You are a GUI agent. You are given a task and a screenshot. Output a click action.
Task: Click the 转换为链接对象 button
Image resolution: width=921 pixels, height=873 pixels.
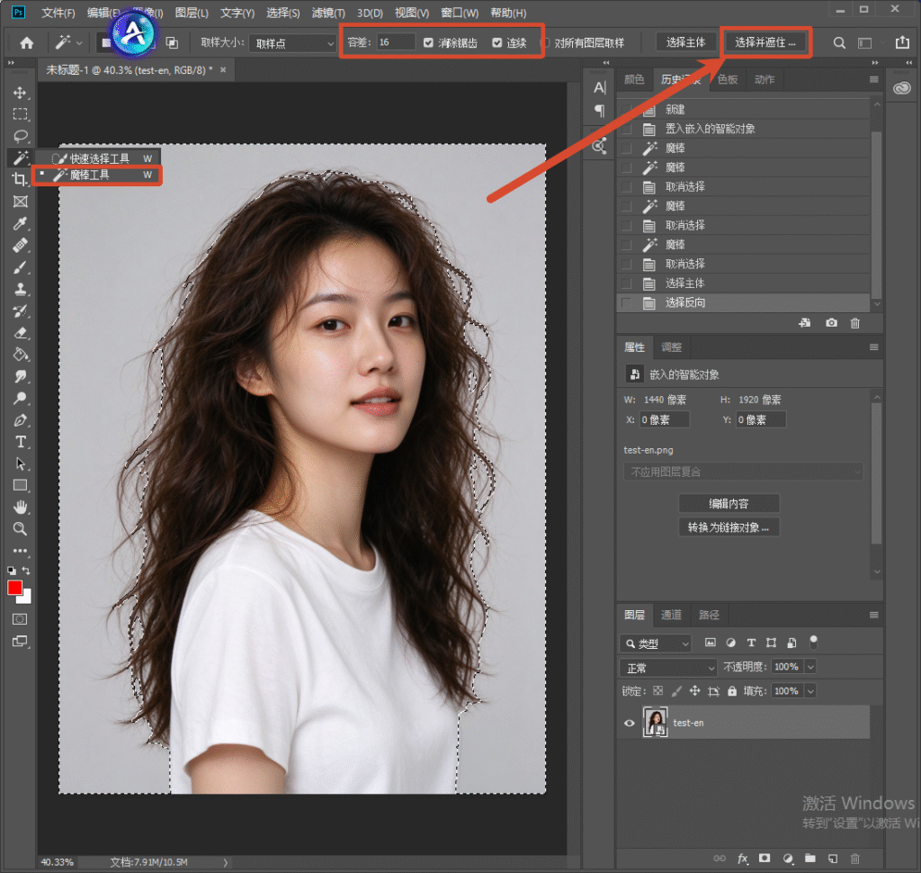[x=729, y=527]
